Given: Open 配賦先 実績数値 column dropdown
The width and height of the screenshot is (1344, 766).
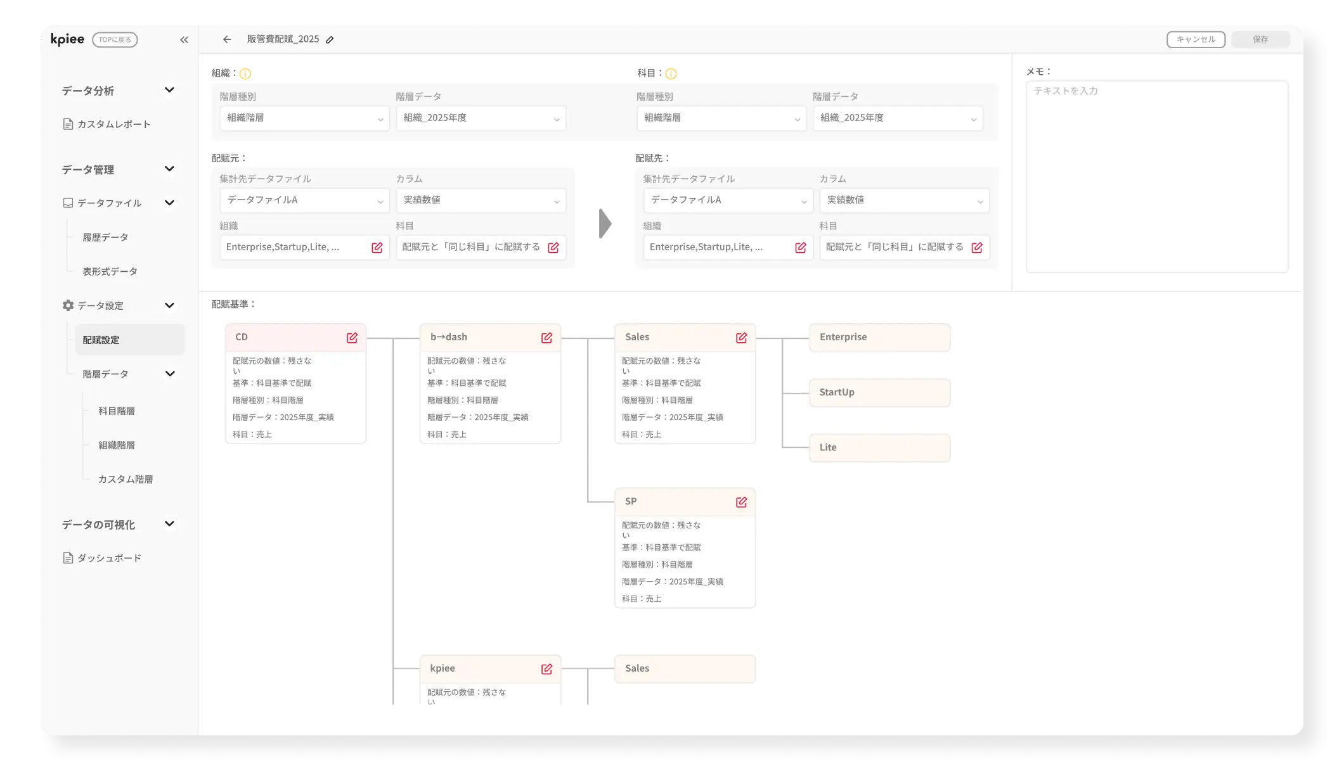Looking at the screenshot, I should coord(904,200).
